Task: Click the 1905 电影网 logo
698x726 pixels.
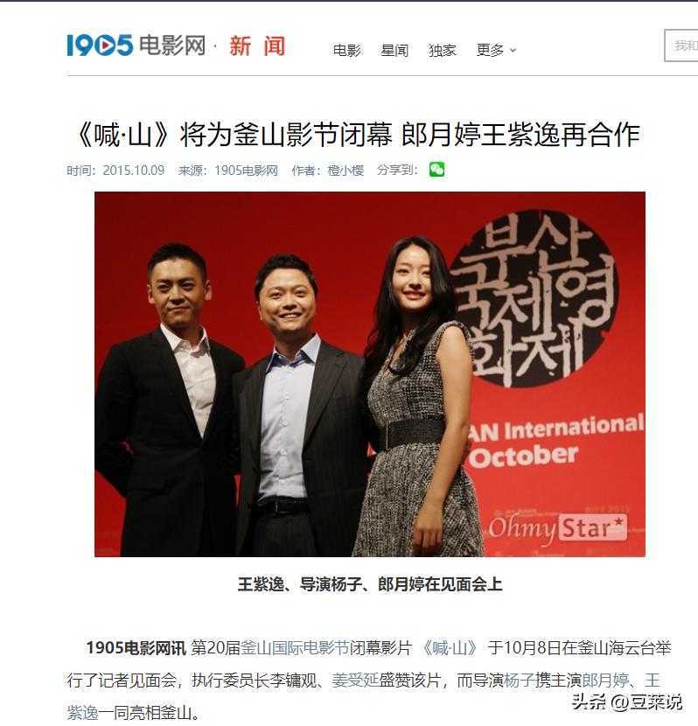Action: 136,45
